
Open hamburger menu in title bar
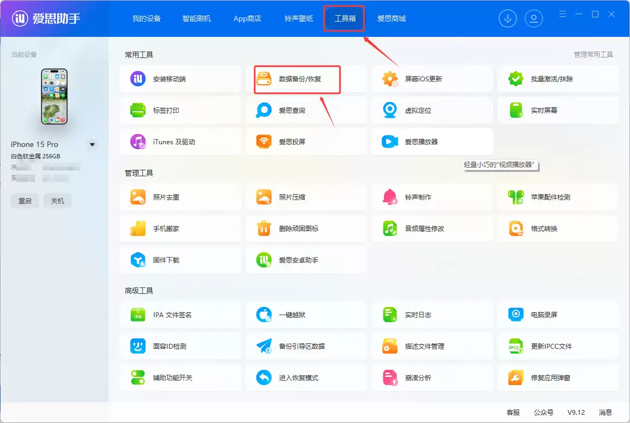pyautogui.click(x=563, y=14)
